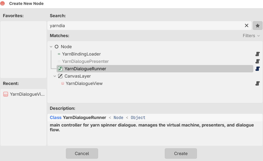
Task: Click the Class YarnDialogueRunner description title
Action: [78, 118]
